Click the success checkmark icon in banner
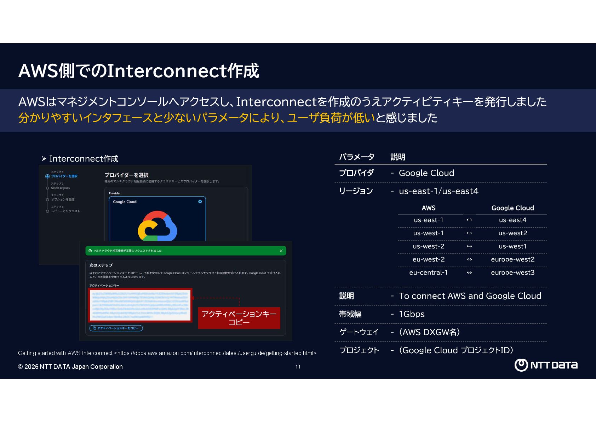Viewport: 596px width, 422px height. tap(90, 251)
